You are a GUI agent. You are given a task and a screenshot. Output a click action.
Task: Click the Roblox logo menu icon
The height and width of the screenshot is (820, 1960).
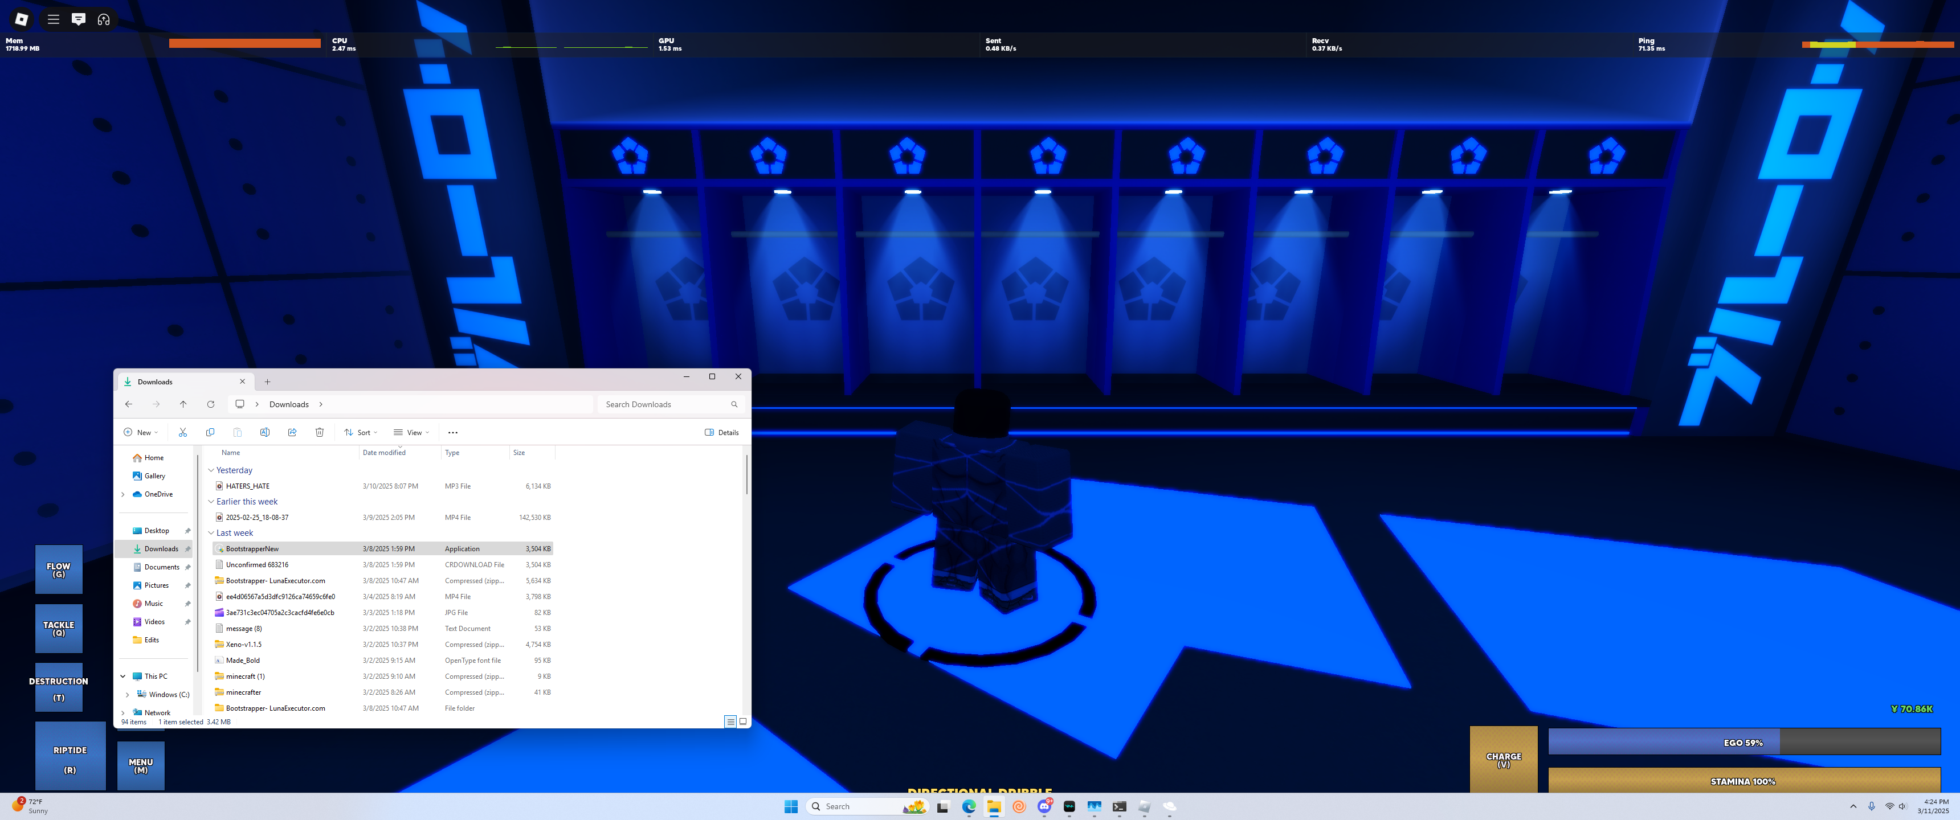[x=21, y=19]
